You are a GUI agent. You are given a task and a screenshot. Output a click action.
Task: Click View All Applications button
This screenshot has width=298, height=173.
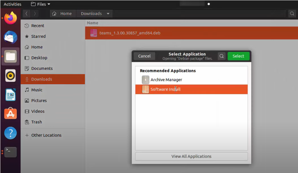click(x=191, y=156)
